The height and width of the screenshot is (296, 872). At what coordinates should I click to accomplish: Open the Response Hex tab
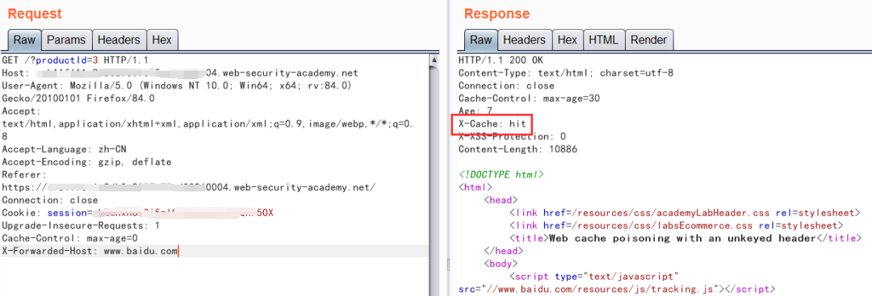coord(568,40)
